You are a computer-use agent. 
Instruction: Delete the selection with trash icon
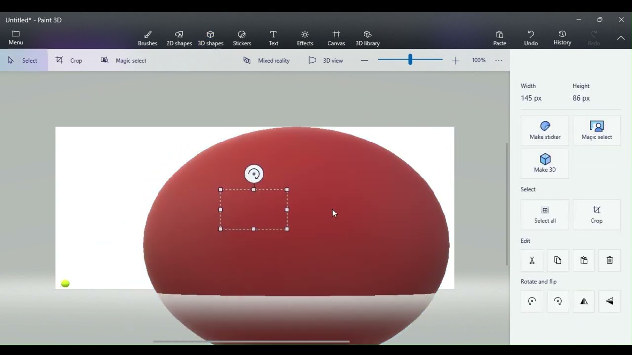[x=610, y=260]
